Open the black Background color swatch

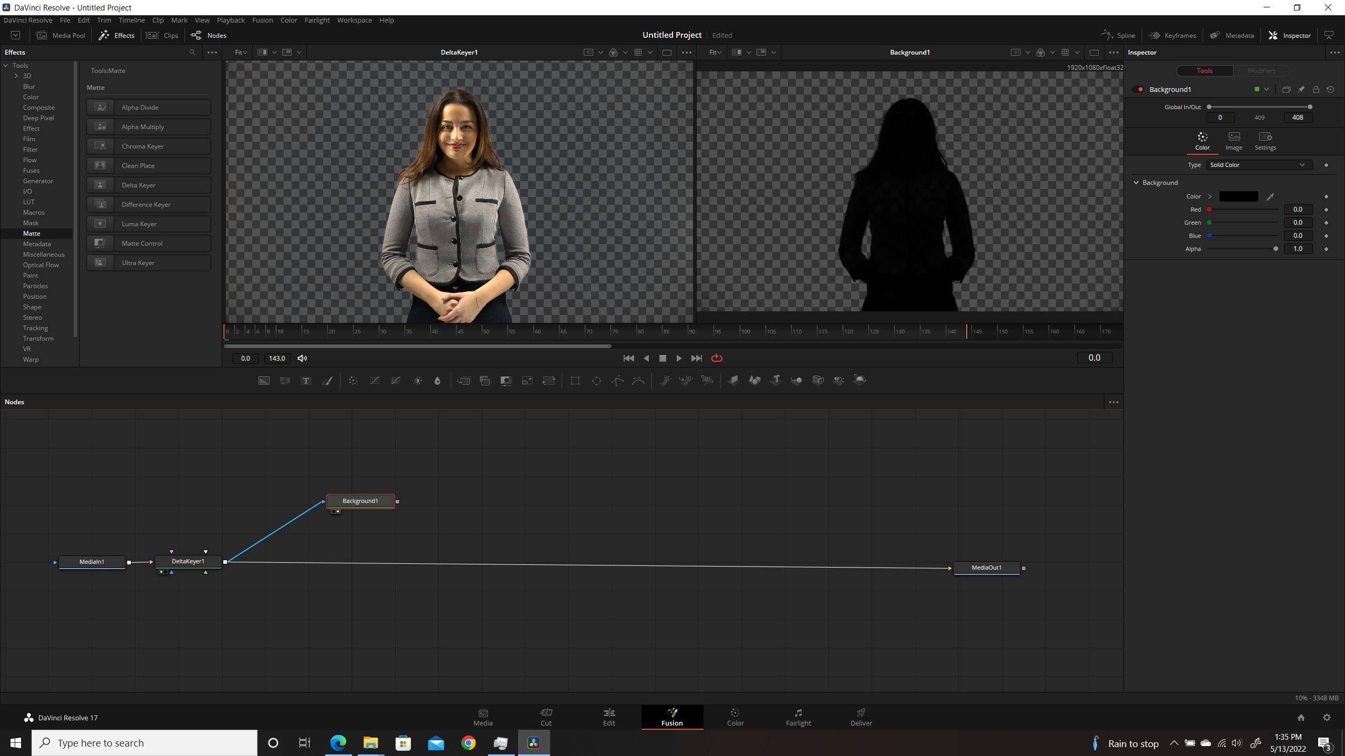coord(1238,196)
